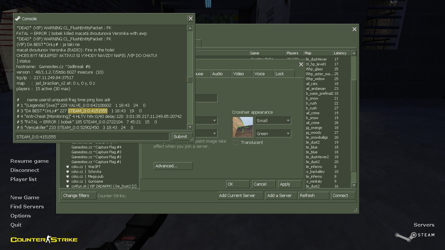The image size is (445, 250).
Task: Click the crosshair preview thumbnail
Action: 243,127
